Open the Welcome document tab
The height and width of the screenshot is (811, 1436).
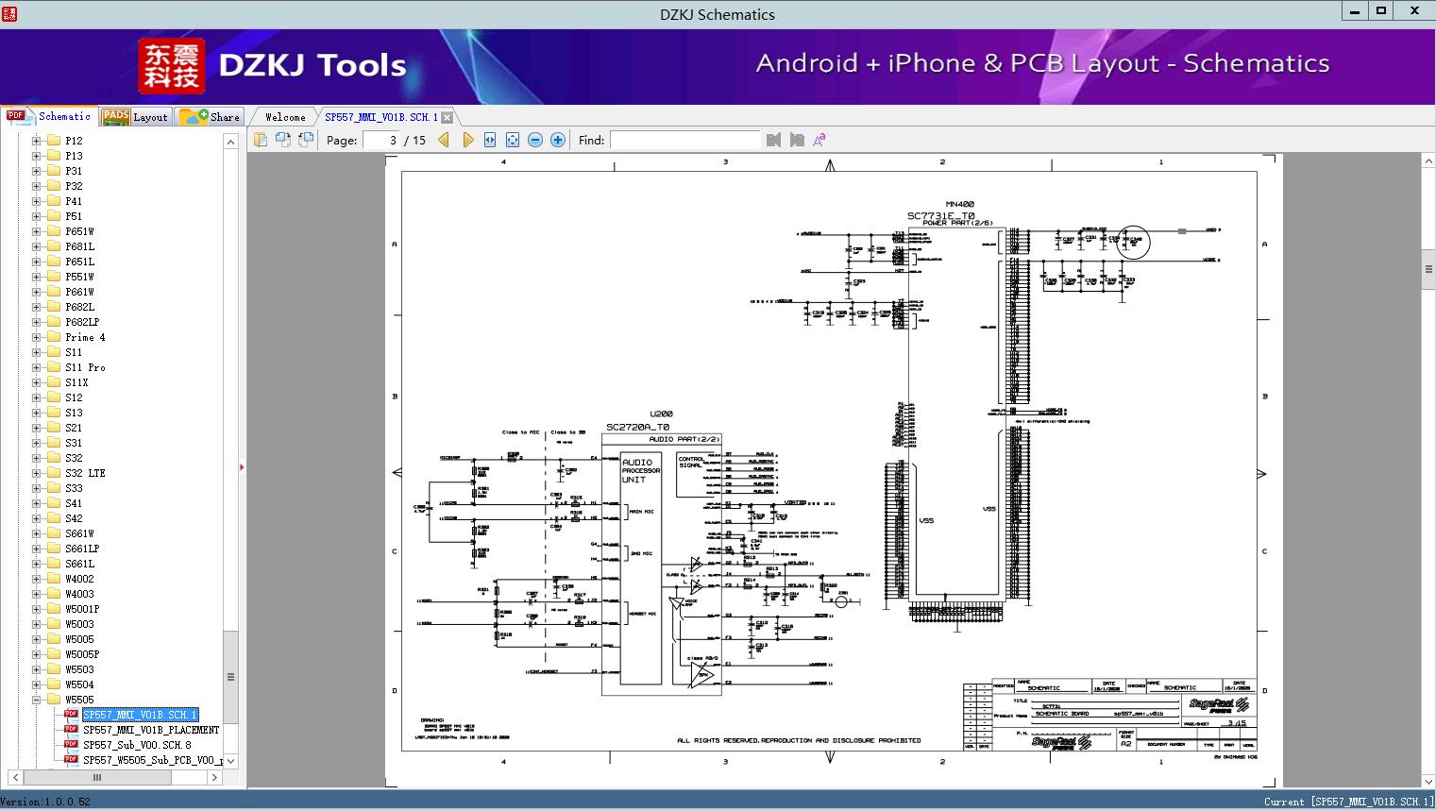[x=285, y=117]
